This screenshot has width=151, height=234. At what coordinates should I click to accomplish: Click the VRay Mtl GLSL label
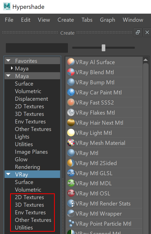(x=94, y=173)
